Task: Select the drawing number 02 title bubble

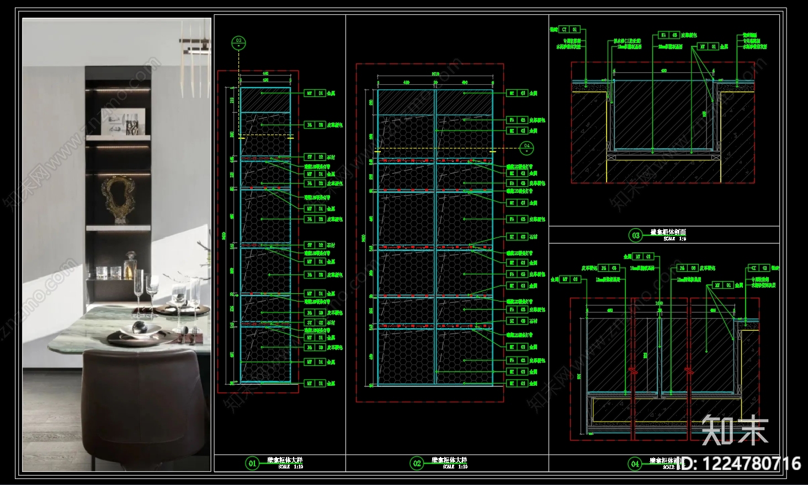Action: coord(417,463)
